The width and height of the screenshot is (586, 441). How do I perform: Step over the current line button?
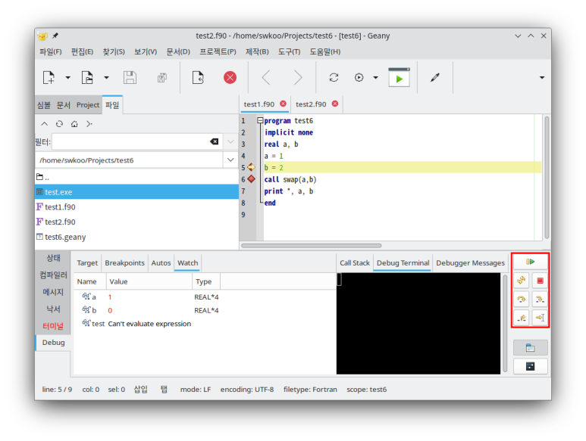tap(522, 299)
